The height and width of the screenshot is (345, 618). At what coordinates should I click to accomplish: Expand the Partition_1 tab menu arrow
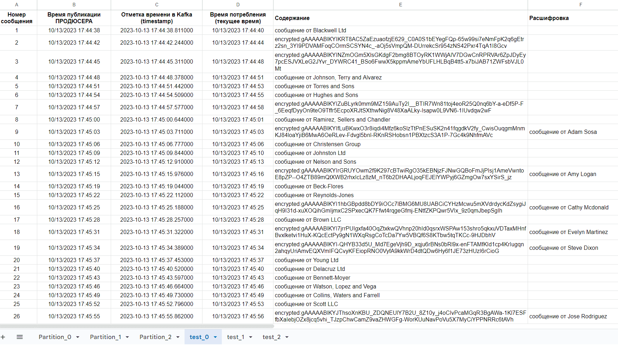pos(127,337)
